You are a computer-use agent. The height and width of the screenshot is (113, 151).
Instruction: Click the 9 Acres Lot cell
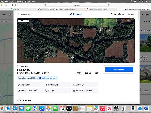[x=85, y=85]
